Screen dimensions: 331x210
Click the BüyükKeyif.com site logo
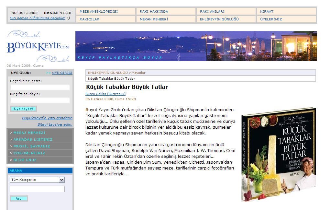[38, 47]
